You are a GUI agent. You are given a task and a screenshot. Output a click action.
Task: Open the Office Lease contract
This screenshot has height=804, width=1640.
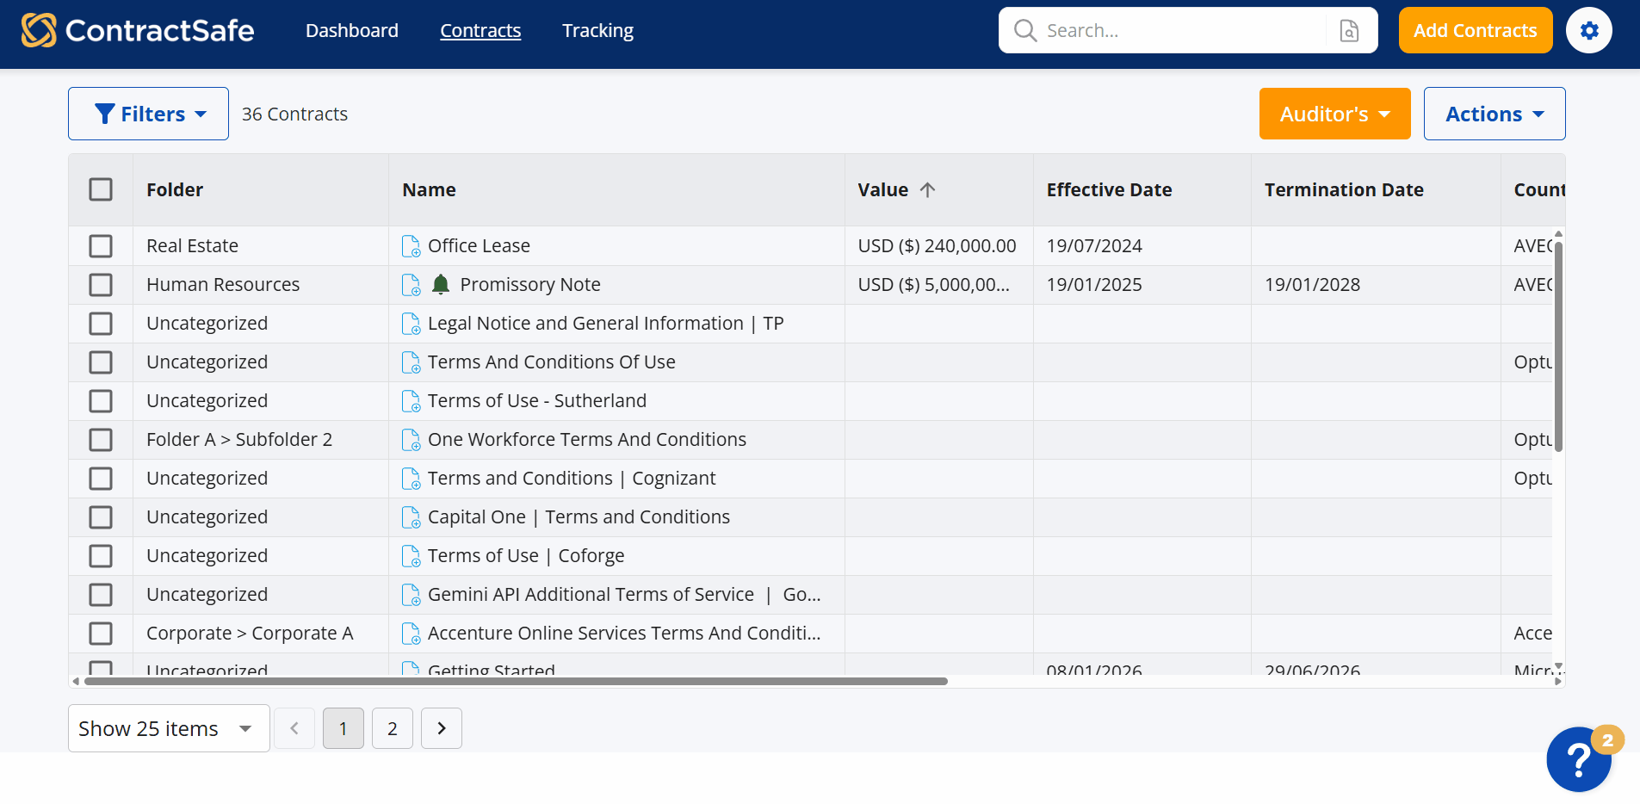(x=479, y=246)
